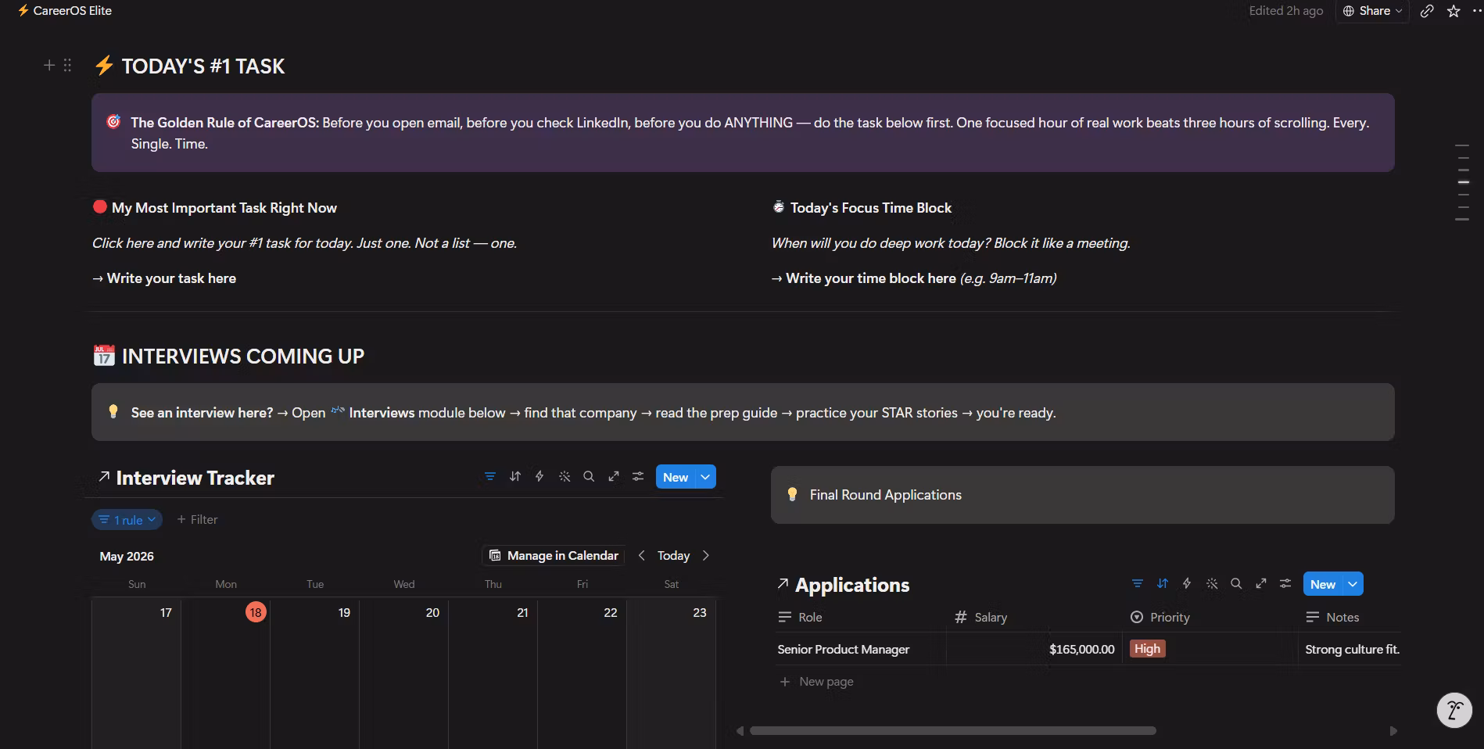Screen dimensions: 1484x749
Task: Star this page as favorite
Action: tap(1454, 11)
